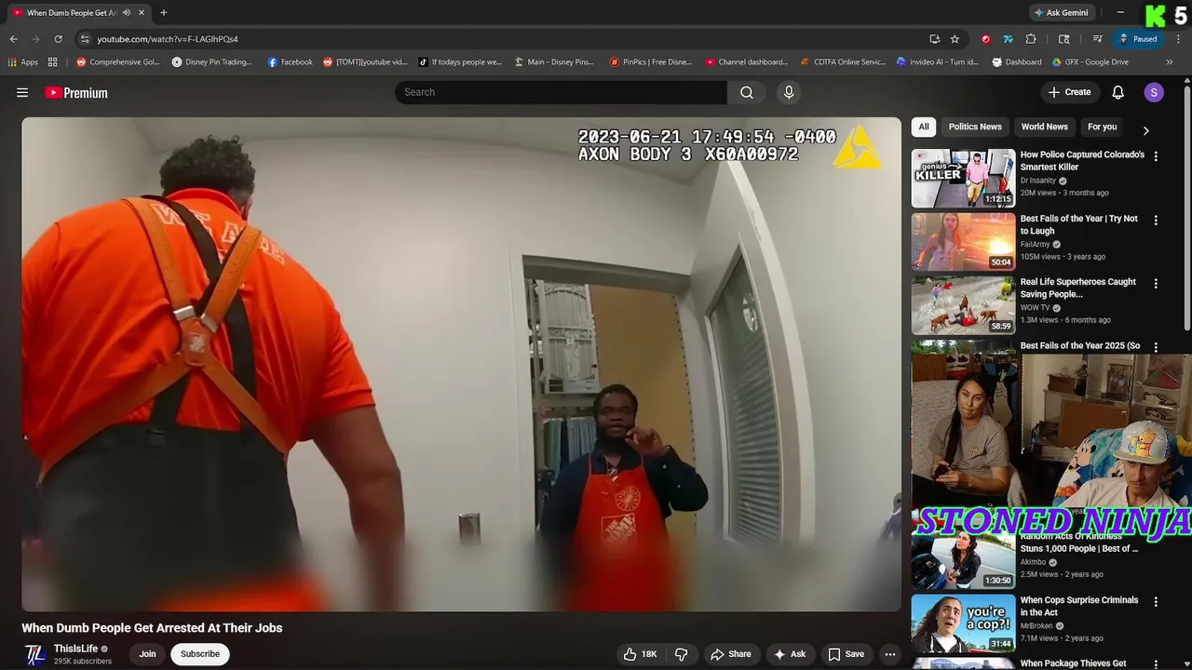Open the invideo AI bookmark
Image resolution: width=1192 pixels, height=670 pixels.
point(937,62)
